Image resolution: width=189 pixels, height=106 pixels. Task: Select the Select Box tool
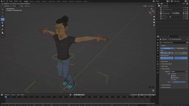(3, 9)
